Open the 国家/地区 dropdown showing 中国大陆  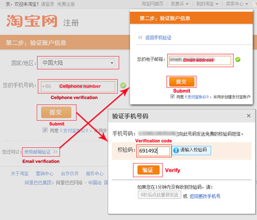(x=78, y=63)
